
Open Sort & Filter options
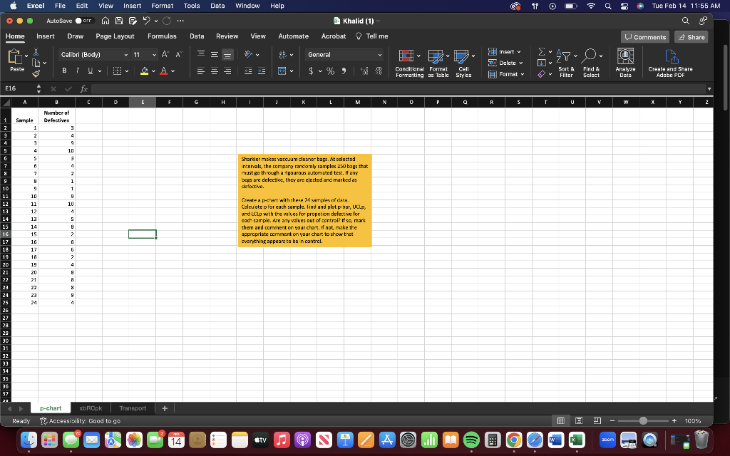pos(565,63)
